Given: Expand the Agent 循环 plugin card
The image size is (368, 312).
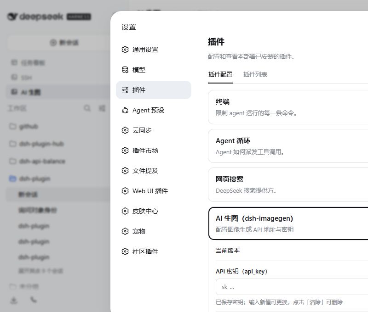Looking at the screenshot, I should 288,146.
